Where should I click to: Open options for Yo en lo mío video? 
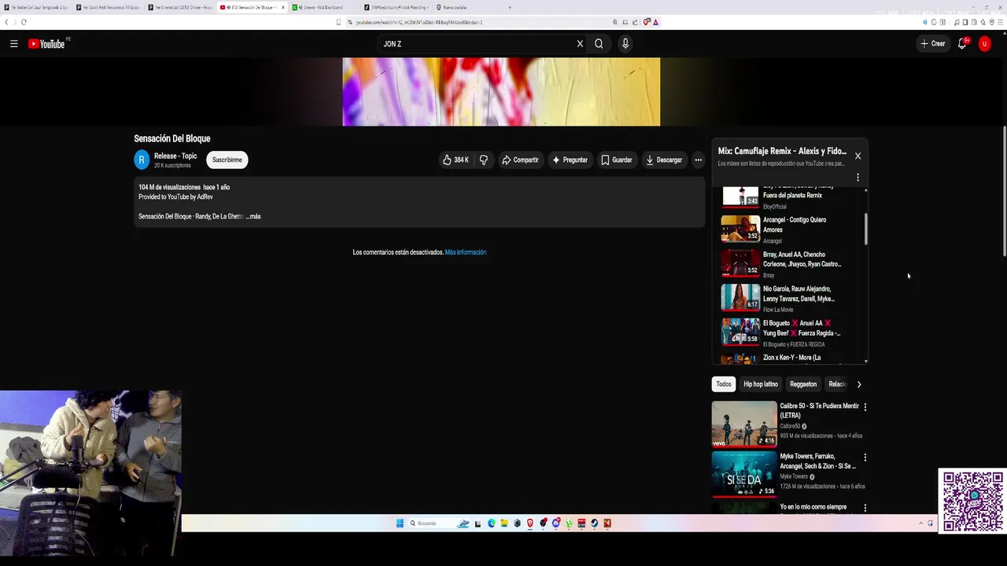pyautogui.click(x=865, y=508)
